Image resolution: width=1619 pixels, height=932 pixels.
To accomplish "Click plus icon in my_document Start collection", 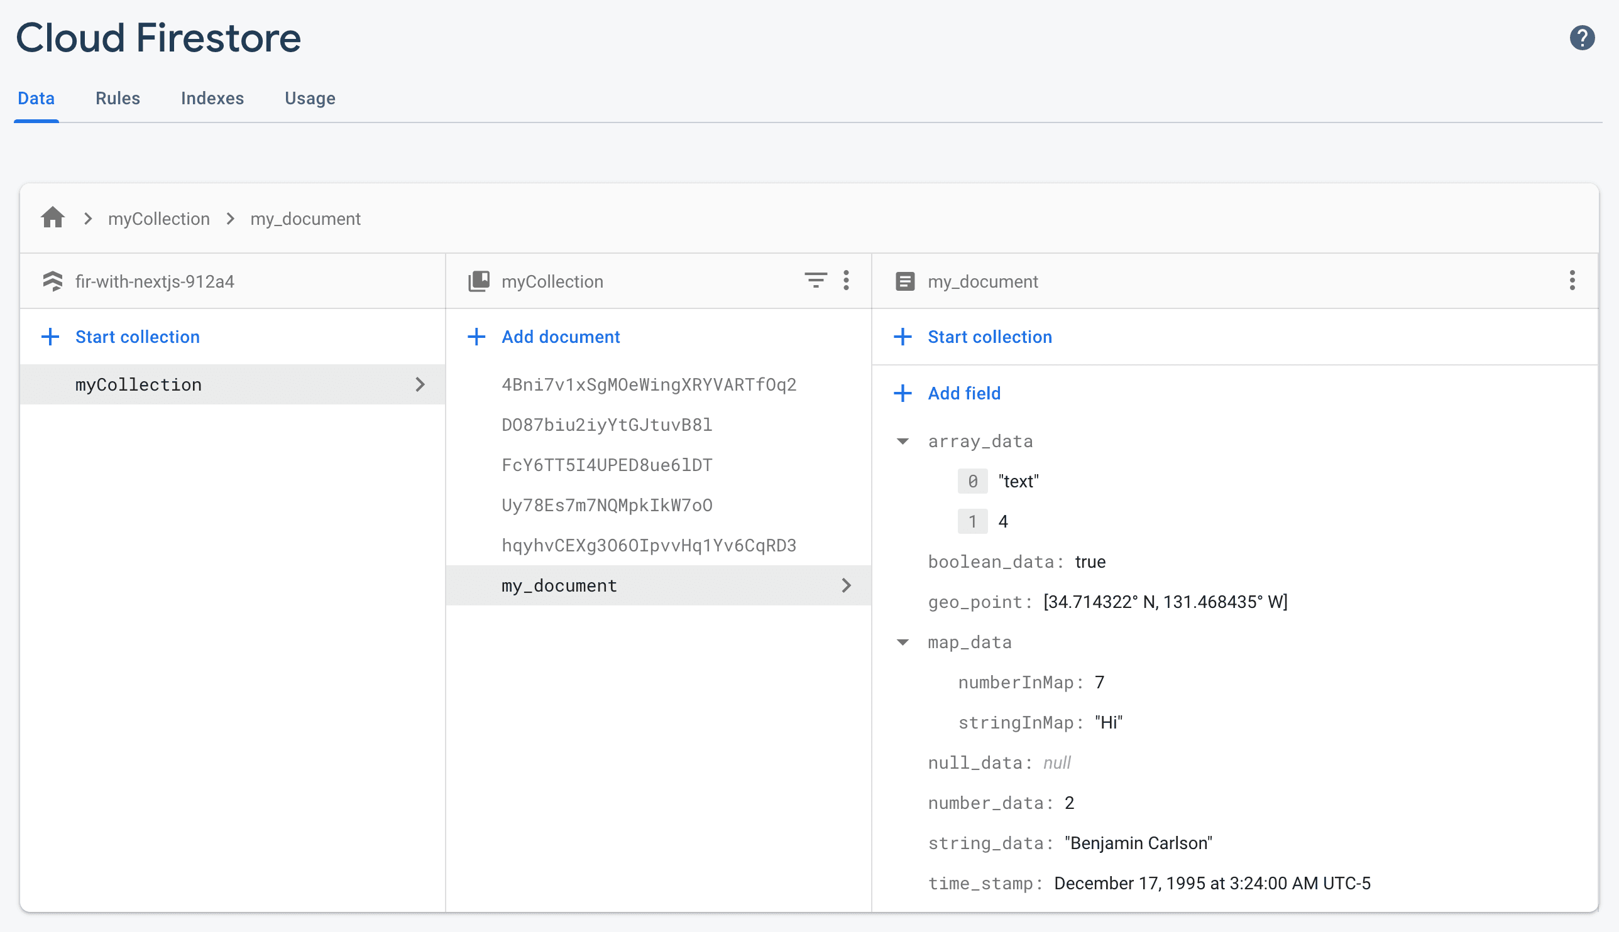I will click(x=903, y=337).
